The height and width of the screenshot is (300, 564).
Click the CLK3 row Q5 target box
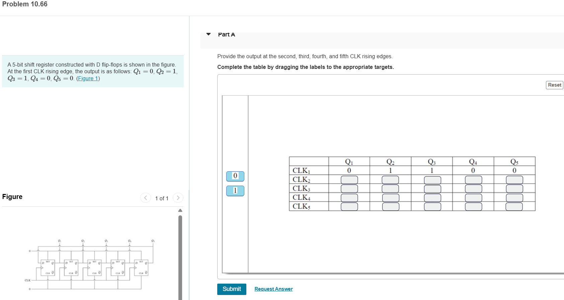pyautogui.click(x=514, y=189)
